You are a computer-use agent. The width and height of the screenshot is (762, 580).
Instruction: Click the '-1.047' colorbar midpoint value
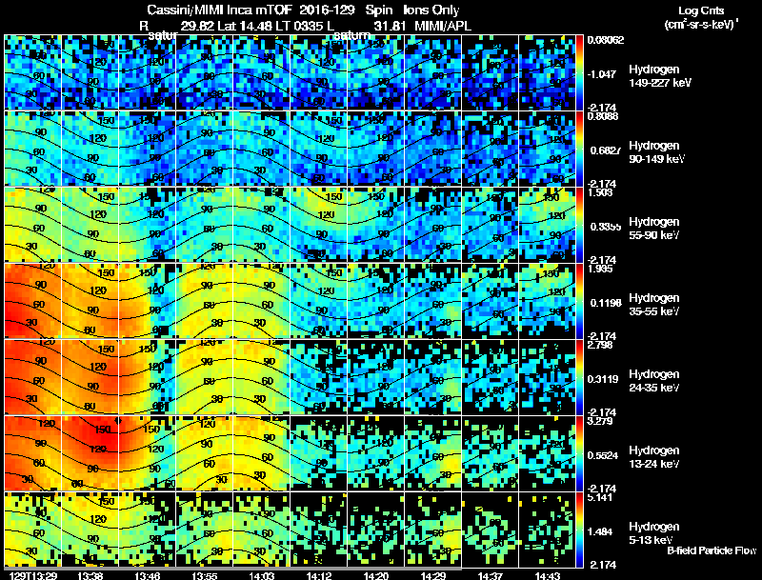tap(601, 74)
